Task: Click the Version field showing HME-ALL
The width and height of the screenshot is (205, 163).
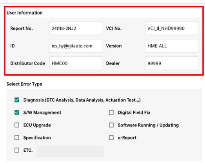Action: [172, 46]
